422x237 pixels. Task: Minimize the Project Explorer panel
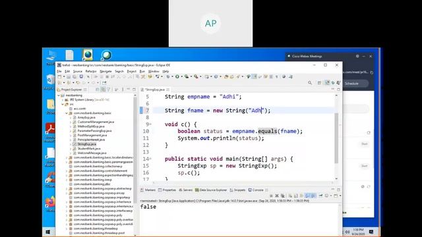point(129,90)
